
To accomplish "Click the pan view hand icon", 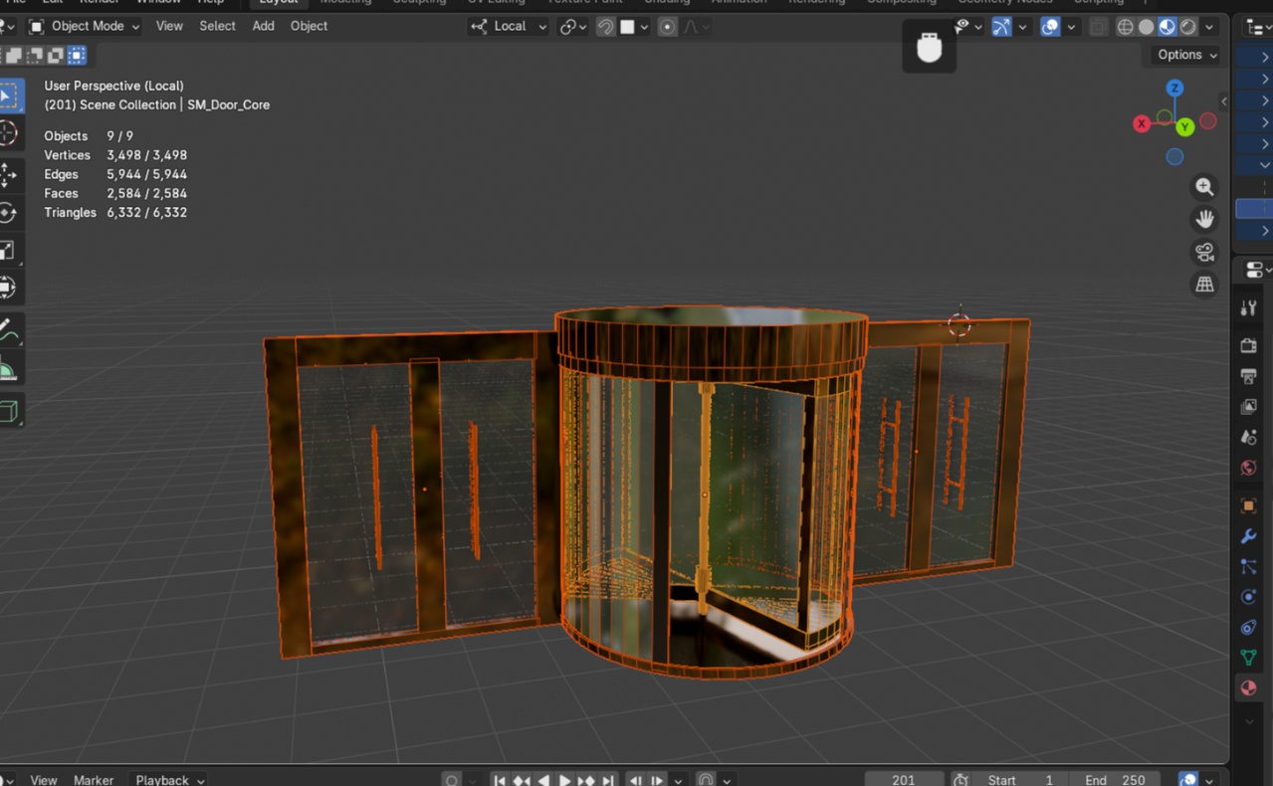I will pyautogui.click(x=1204, y=219).
